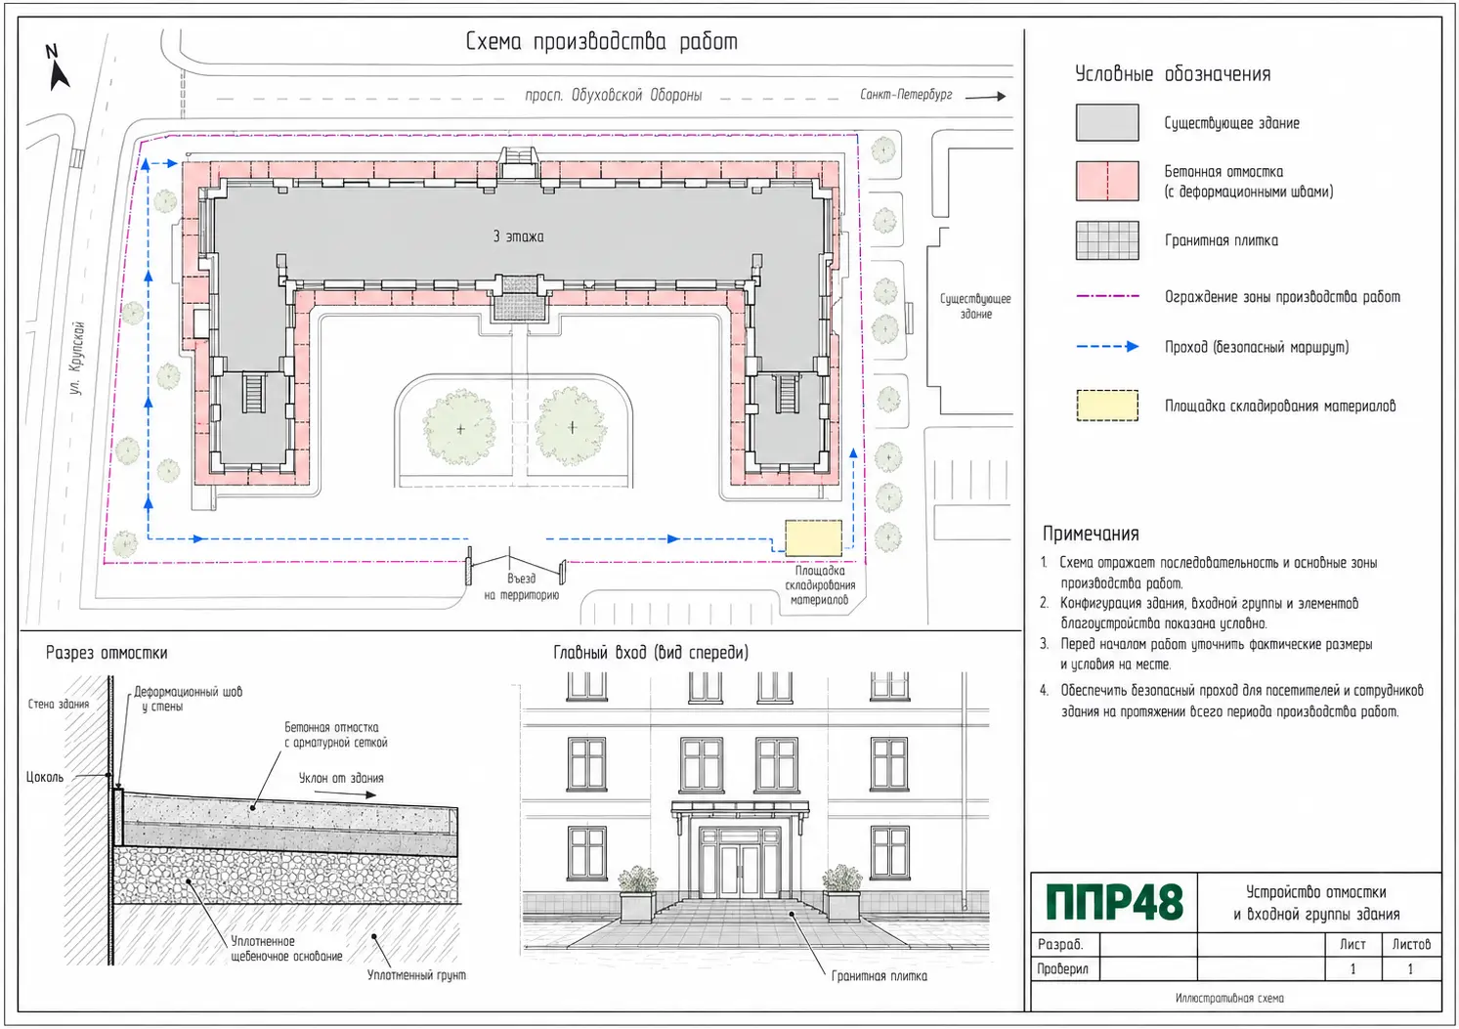Click the Иллюстративная схема caption
Image resolution: width=1459 pixels, height=1029 pixels.
(x=1229, y=998)
